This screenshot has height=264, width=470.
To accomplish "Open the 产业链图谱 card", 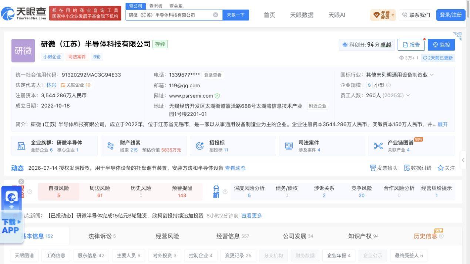I will (411, 146).
